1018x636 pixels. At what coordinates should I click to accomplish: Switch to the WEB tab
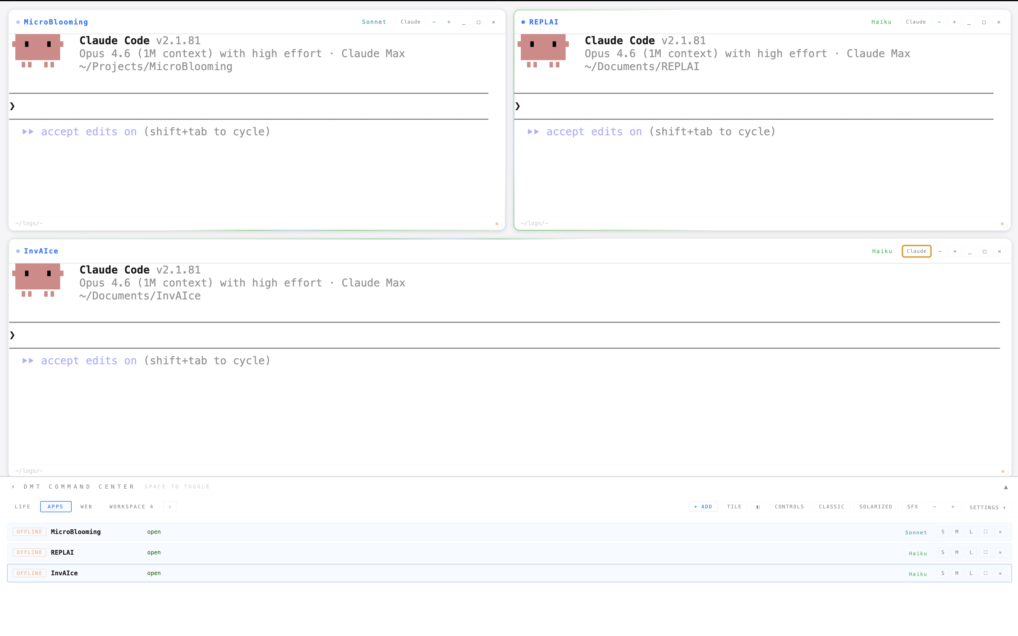[x=86, y=506]
